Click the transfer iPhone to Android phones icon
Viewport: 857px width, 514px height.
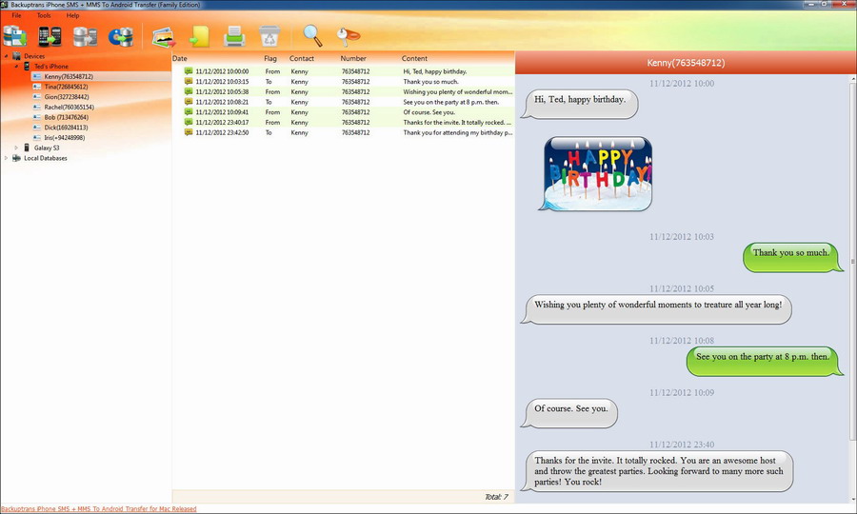(50, 36)
